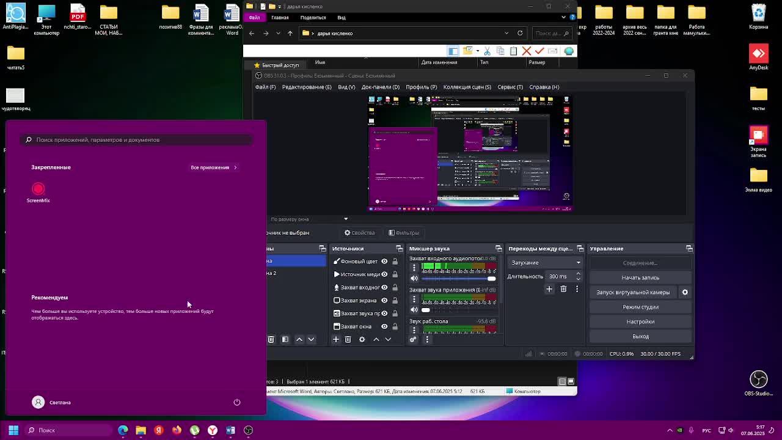Increase or decrease the 300 ms duration stepper
The width and height of the screenshot is (782, 440).
pos(578,276)
